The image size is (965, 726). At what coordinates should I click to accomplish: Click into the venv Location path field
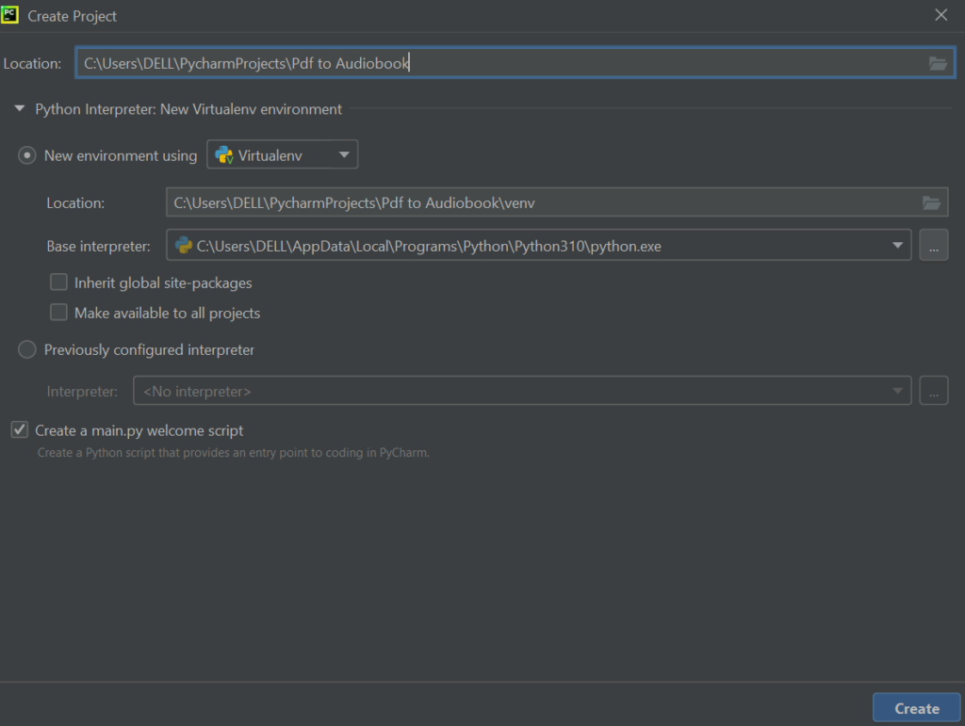556,202
